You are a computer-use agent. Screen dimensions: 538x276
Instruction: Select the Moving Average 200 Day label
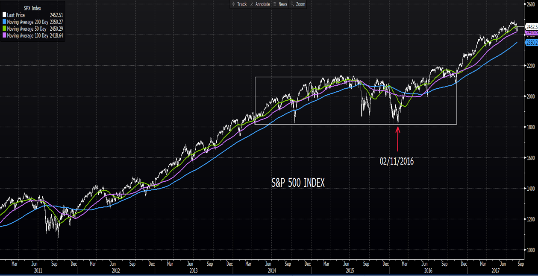[x=27, y=22]
